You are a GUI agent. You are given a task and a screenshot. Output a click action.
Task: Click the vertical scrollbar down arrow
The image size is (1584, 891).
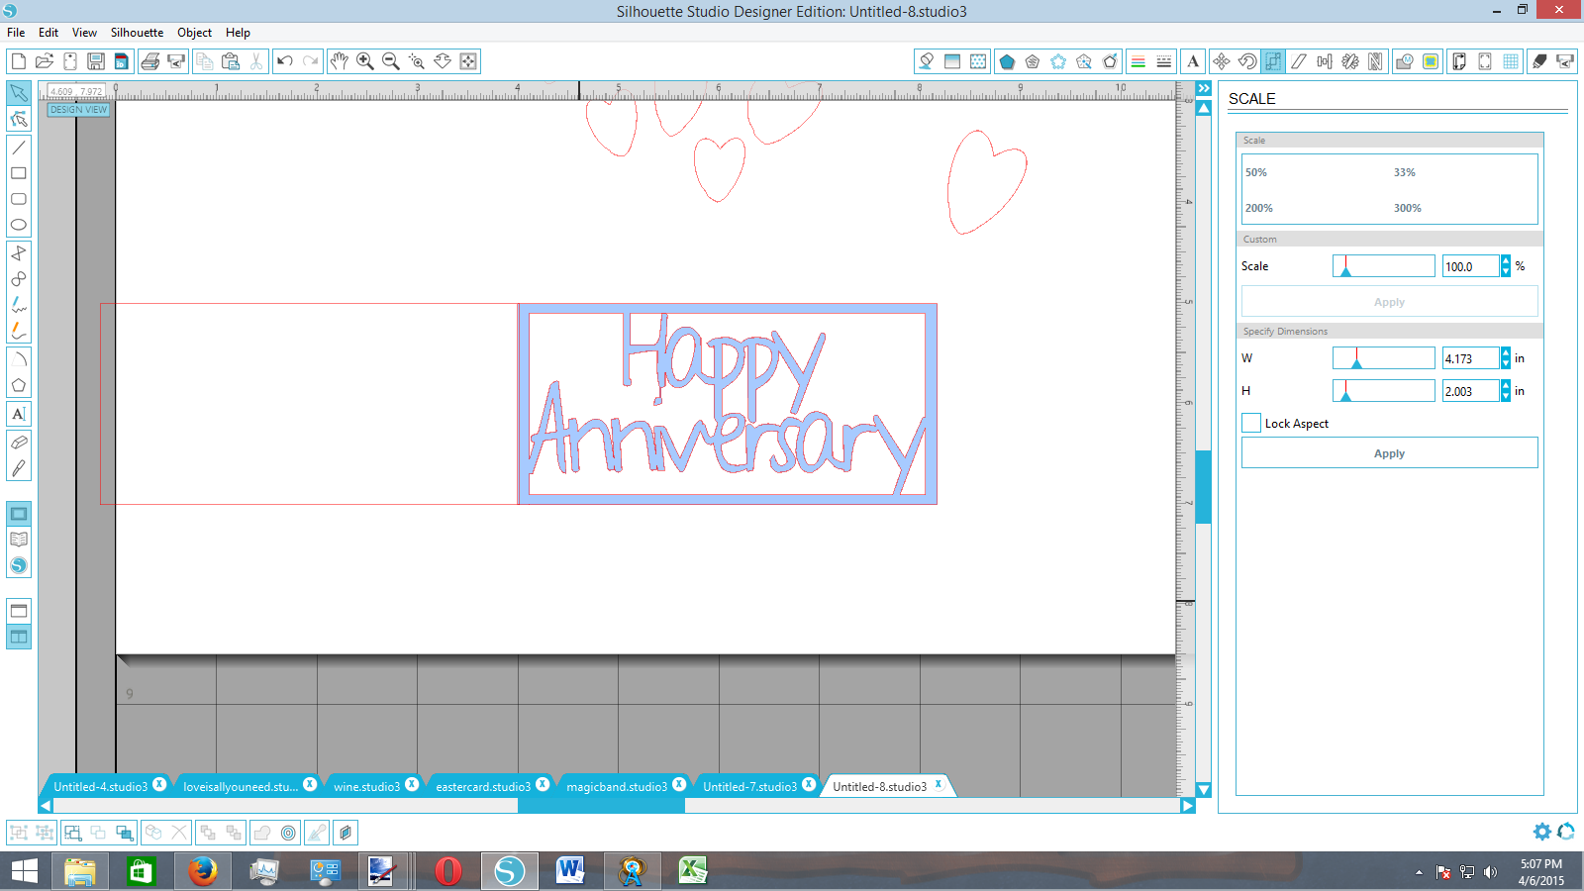(x=1204, y=789)
